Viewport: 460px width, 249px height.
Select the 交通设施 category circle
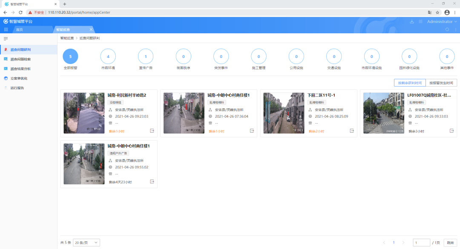pos(334,56)
